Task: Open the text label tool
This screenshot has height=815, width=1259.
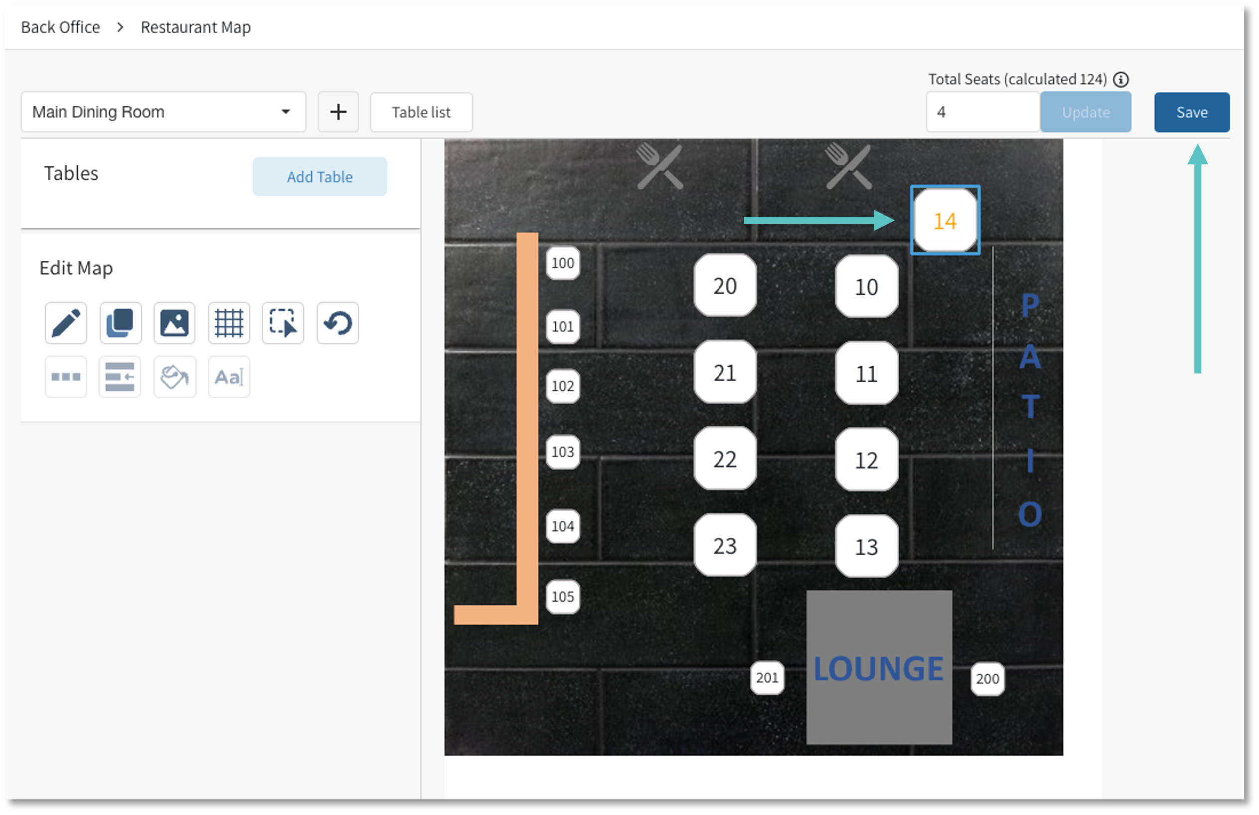Action: click(228, 376)
